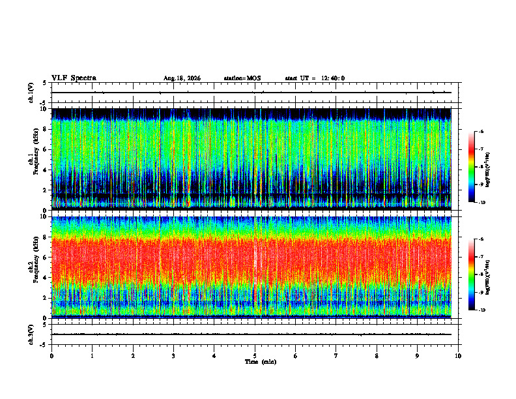Click the "station=MOS" header label

coord(242,78)
